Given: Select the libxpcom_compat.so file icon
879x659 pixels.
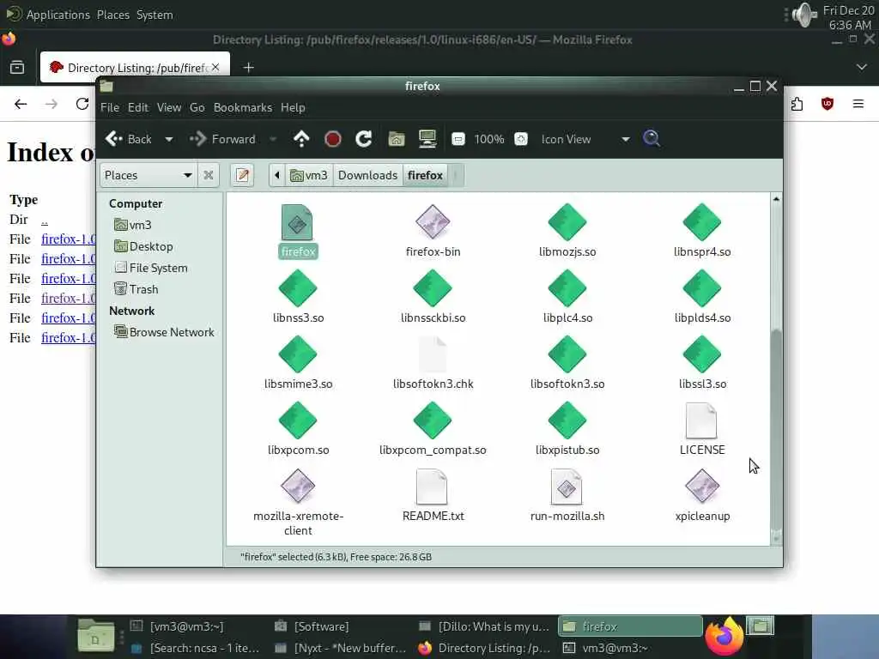Looking at the screenshot, I should (x=433, y=420).
